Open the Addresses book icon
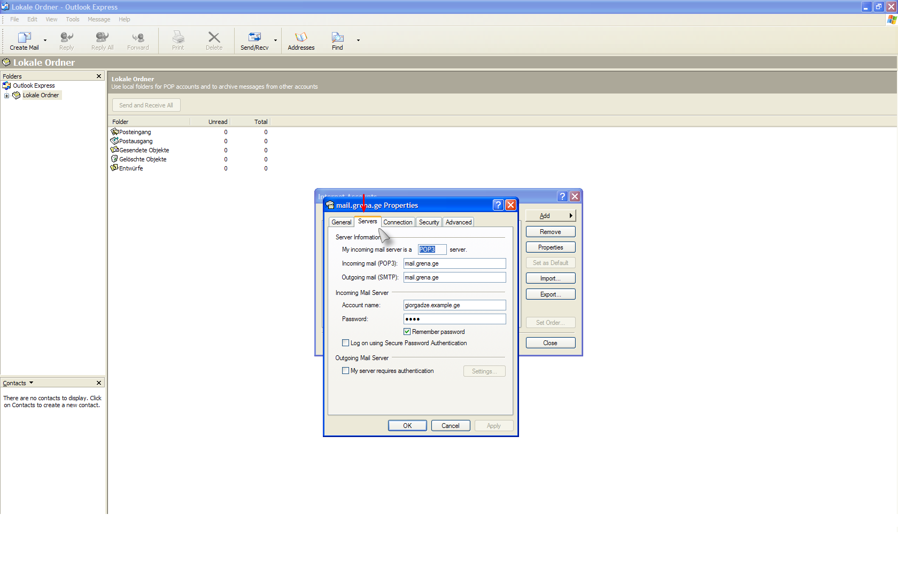 coord(301,38)
